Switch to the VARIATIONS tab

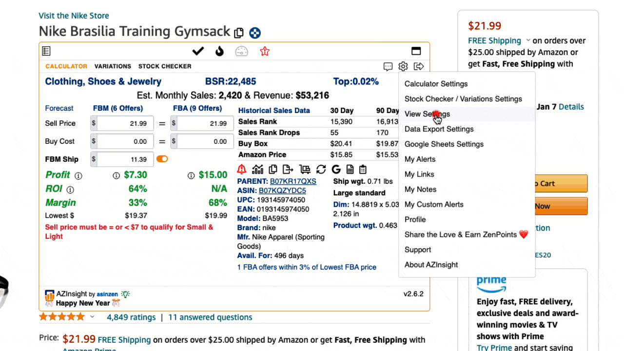pyautogui.click(x=113, y=66)
